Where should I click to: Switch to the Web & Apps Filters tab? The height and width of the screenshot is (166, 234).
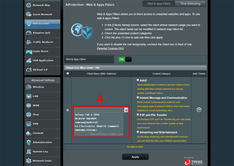[159, 4]
